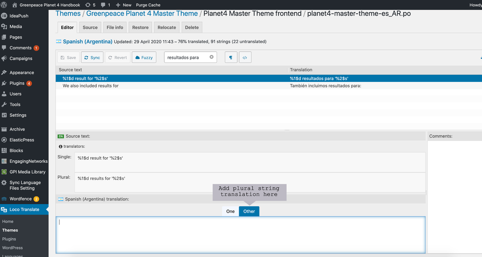Click the WordPress logo icon

pyautogui.click(x=4, y=5)
